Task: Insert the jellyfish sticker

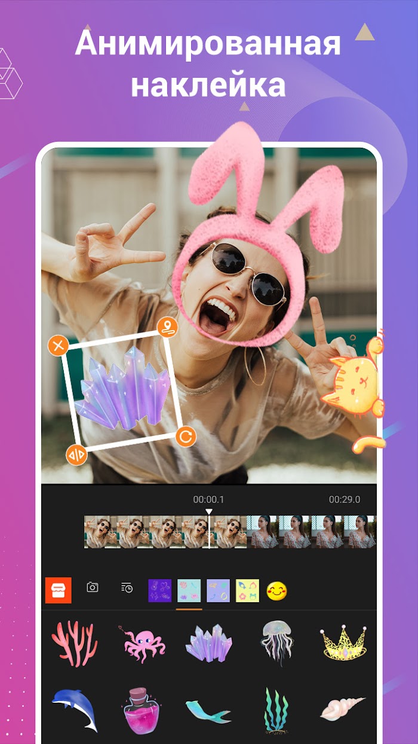Action: (x=276, y=642)
